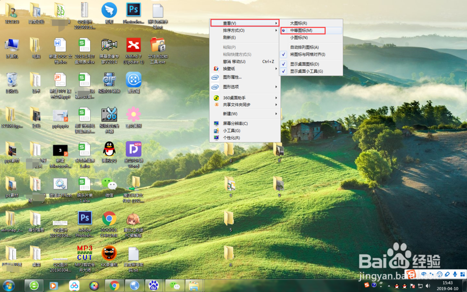467x292 pixels.
Task: Click the QQ penguin icon in system tray
Action: tap(396, 286)
